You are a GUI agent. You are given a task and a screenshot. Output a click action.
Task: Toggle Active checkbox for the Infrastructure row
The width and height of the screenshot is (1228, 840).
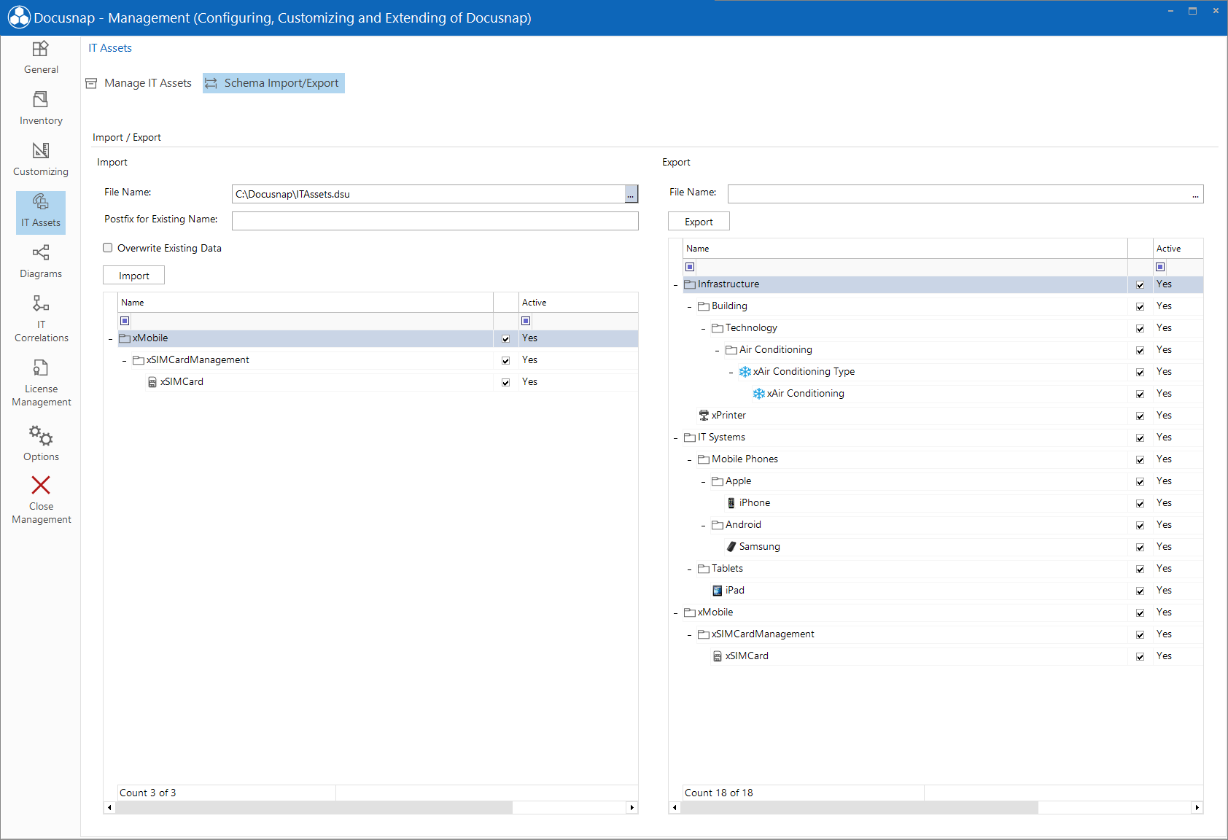[1140, 284]
